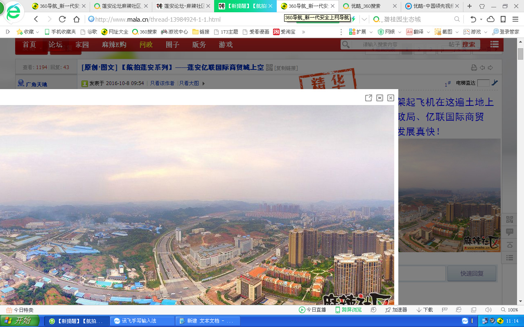Toggle the browser sound mute icon
Image resolution: width=524 pixels, height=327 pixels.
488,310
